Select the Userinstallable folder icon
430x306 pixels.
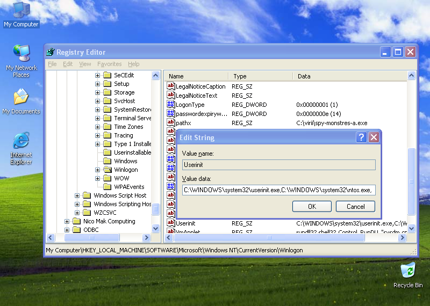click(x=107, y=152)
